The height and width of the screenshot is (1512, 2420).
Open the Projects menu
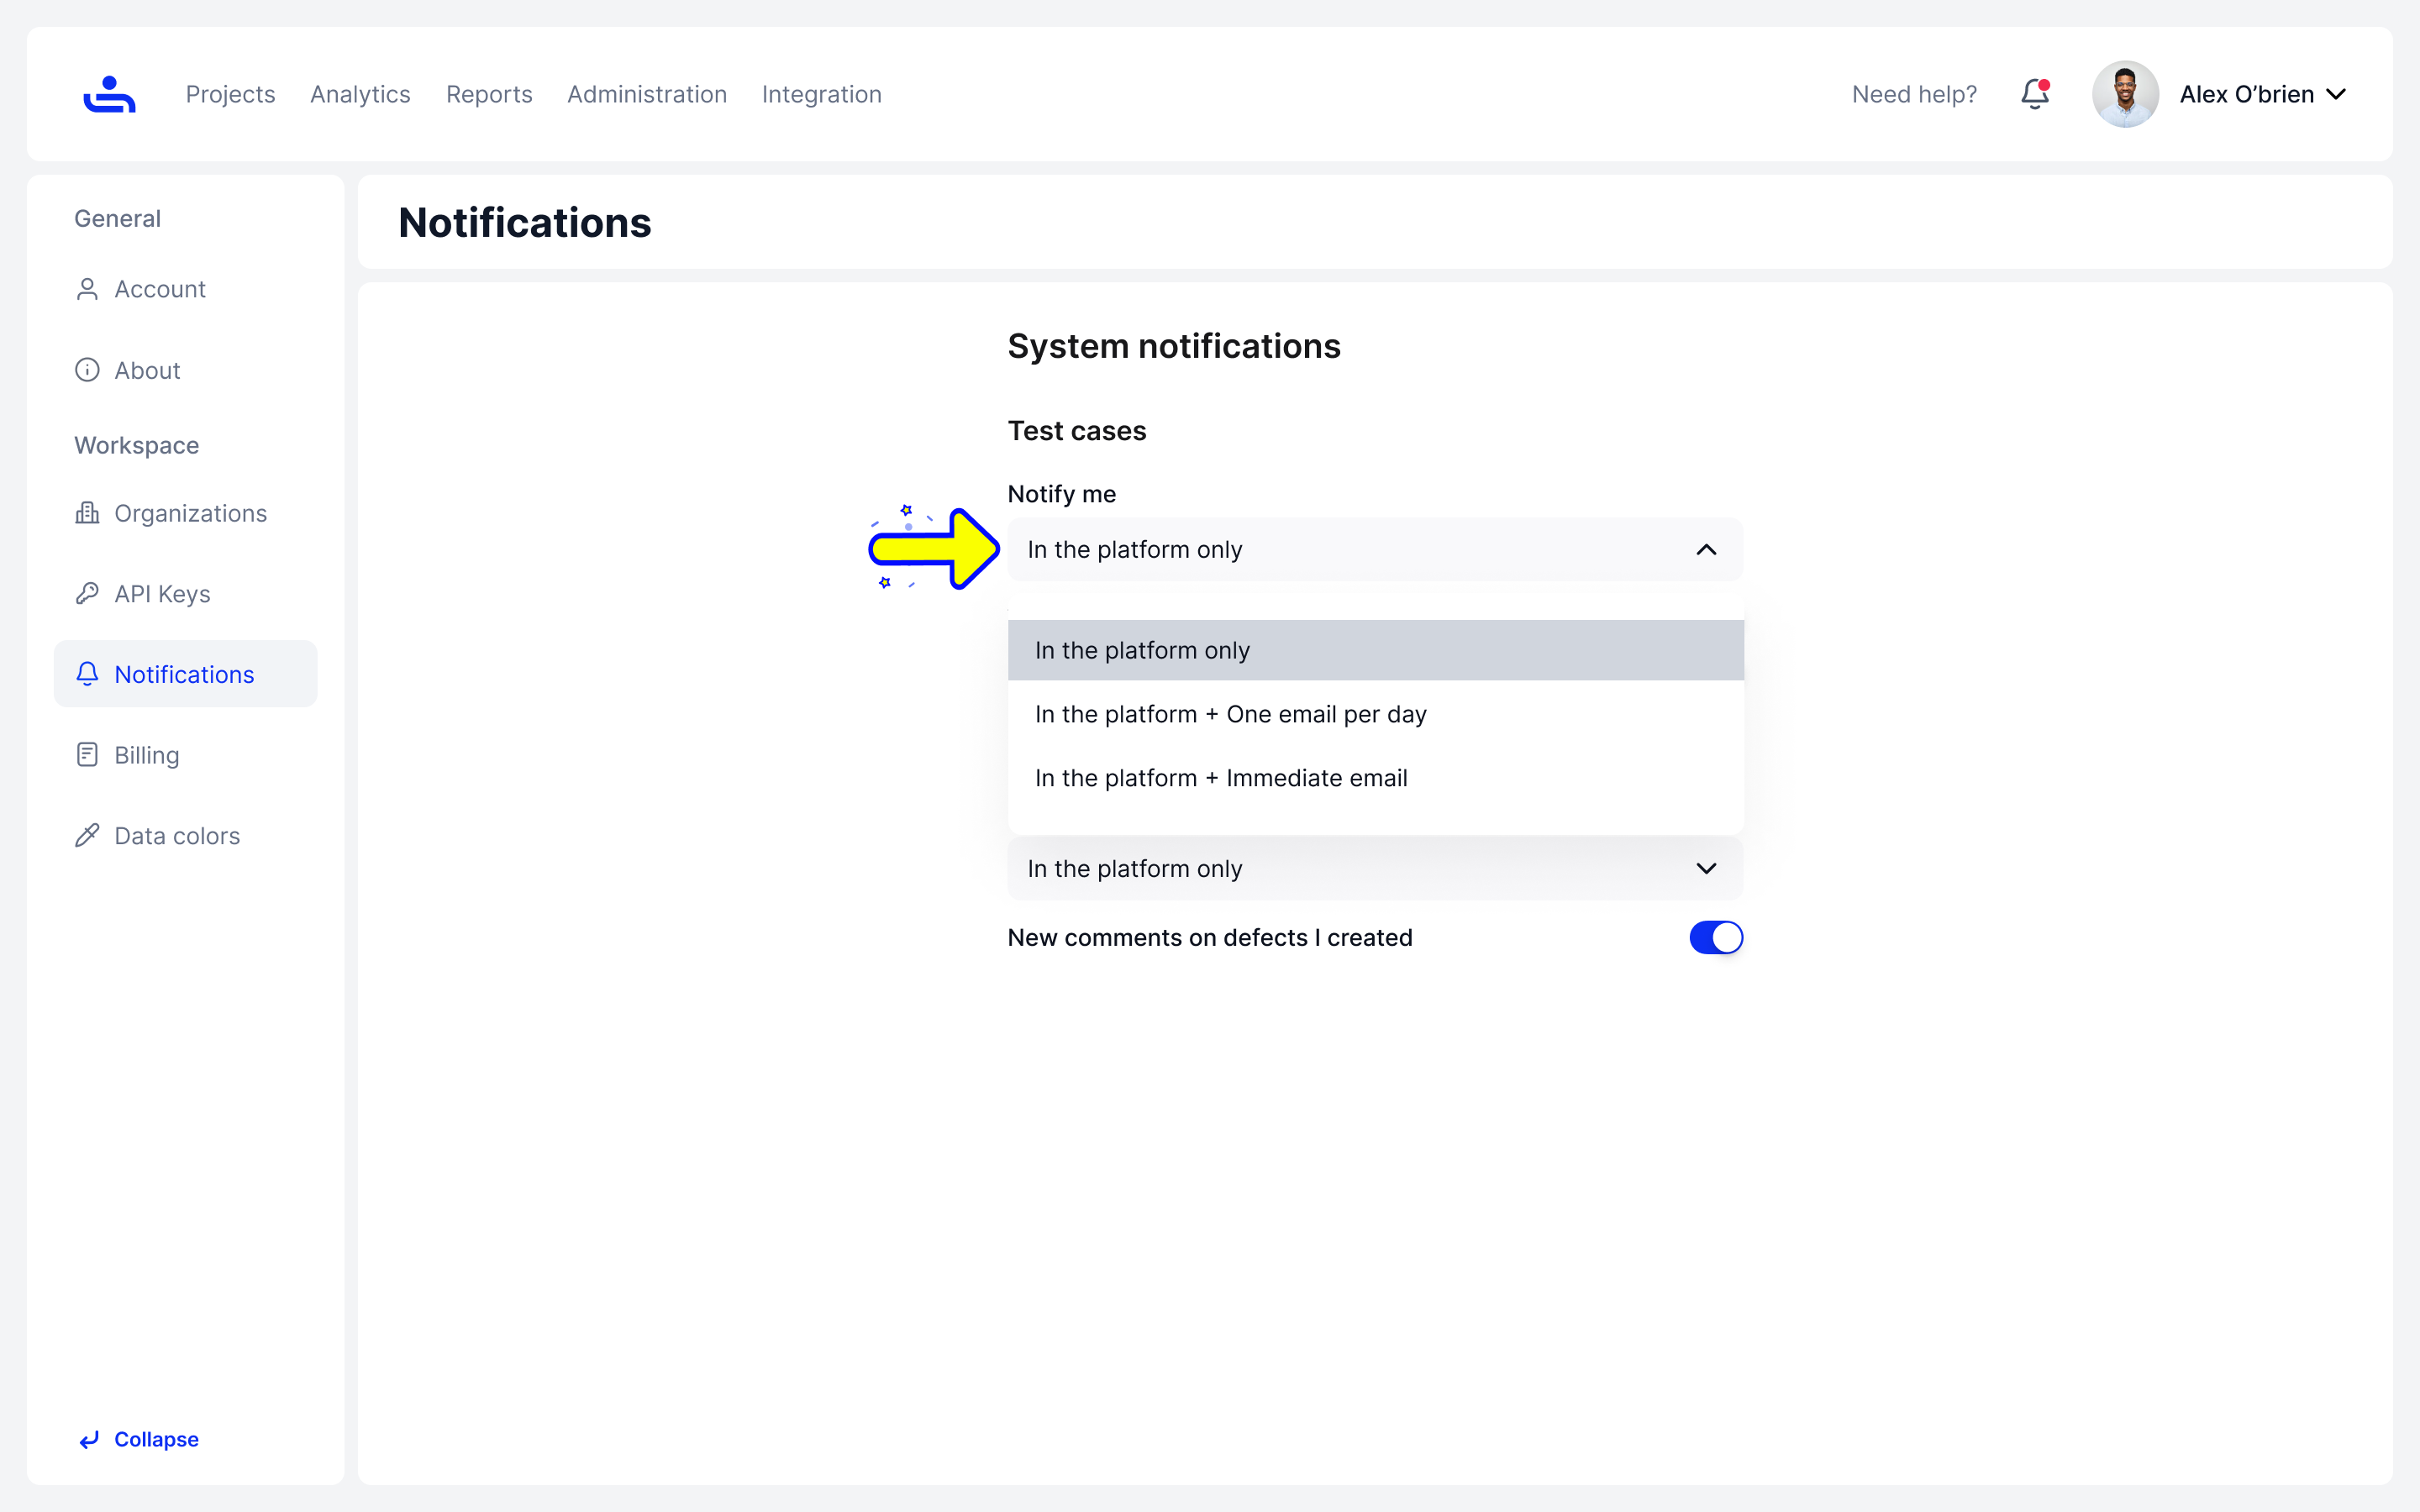[x=230, y=94]
